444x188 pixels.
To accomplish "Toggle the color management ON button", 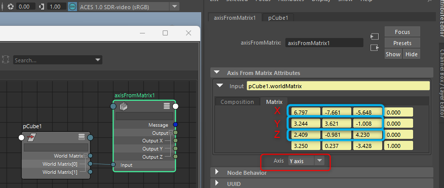I will click(72, 7).
